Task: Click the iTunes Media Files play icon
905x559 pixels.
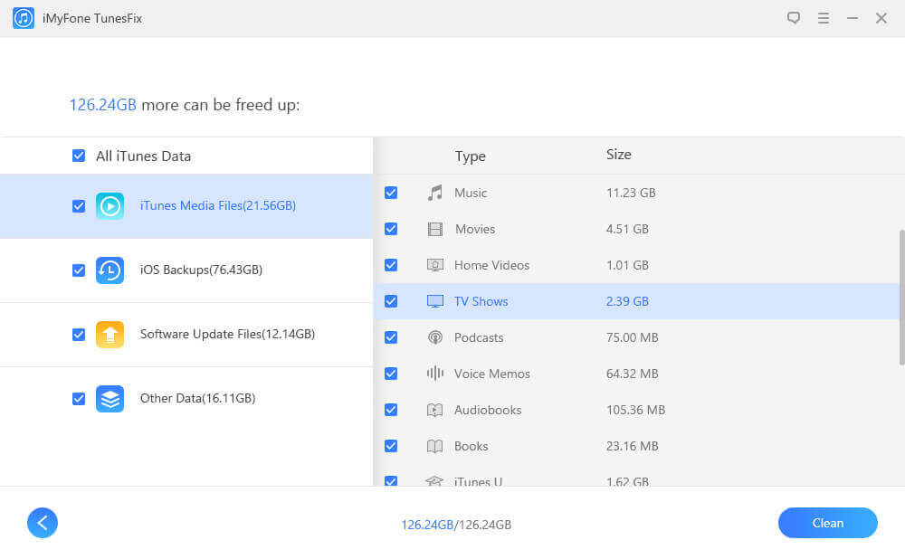Action: pos(110,206)
